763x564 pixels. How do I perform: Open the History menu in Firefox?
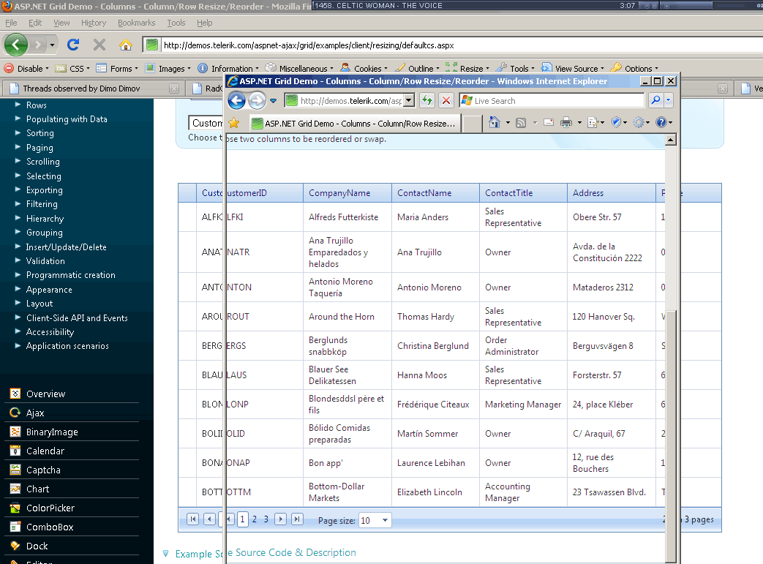[x=94, y=23]
